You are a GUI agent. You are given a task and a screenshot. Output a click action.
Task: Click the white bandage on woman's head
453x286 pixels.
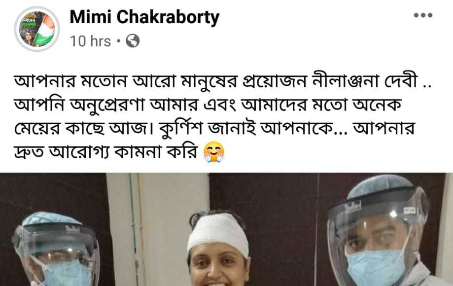click(218, 233)
